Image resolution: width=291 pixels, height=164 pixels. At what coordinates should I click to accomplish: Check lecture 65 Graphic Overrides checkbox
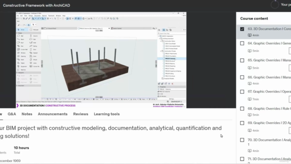tap(242, 61)
